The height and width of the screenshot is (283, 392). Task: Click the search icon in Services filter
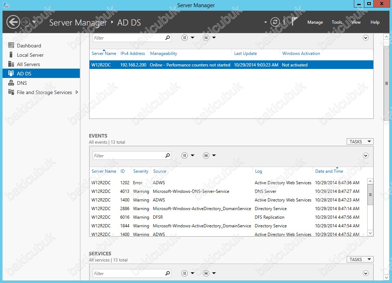[x=168, y=273]
